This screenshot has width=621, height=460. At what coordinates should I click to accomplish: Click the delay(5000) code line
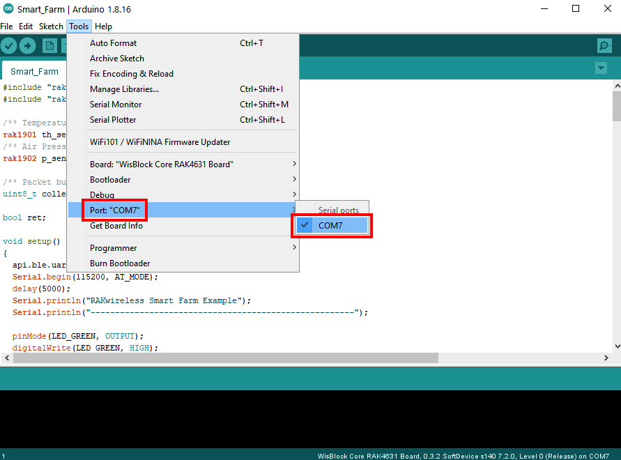(x=41, y=289)
